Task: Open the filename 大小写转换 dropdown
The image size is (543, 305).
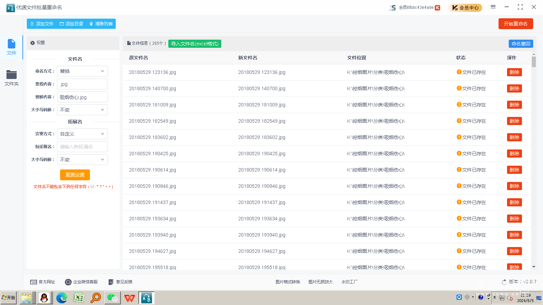Action: [x=82, y=110]
